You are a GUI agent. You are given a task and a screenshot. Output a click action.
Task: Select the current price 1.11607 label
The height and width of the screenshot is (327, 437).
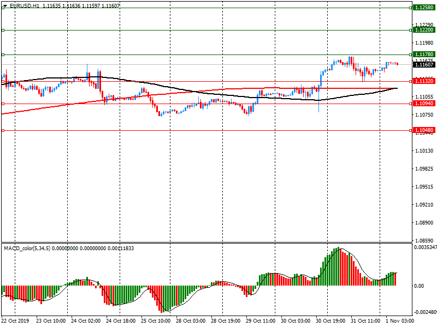(x=424, y=65)
